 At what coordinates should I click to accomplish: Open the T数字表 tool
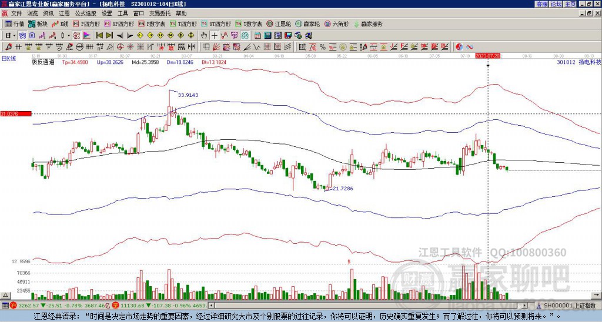[x=249, y=24]
